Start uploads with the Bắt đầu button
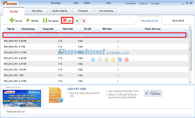The height and width of the screenshot is (118, 195). coord(33,21)
